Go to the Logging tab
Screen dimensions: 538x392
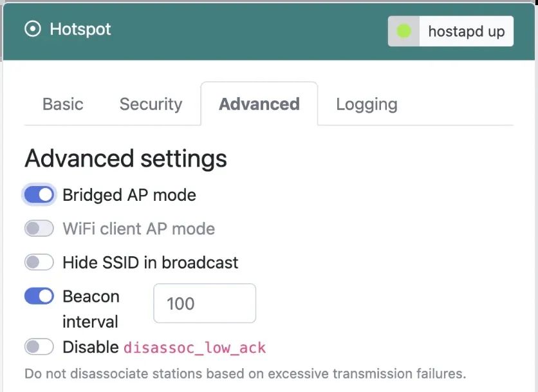point(366,104)
